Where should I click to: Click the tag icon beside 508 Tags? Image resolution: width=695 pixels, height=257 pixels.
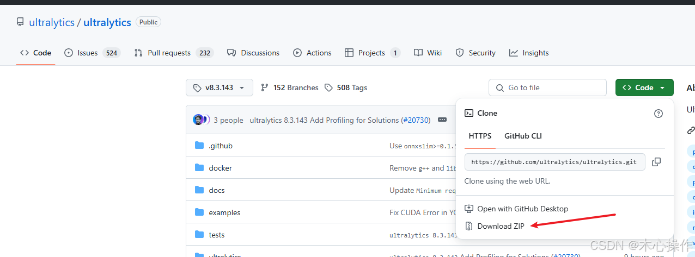328,87
